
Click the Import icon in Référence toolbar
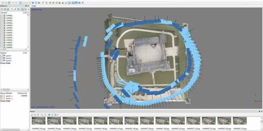tap(2, 9)
